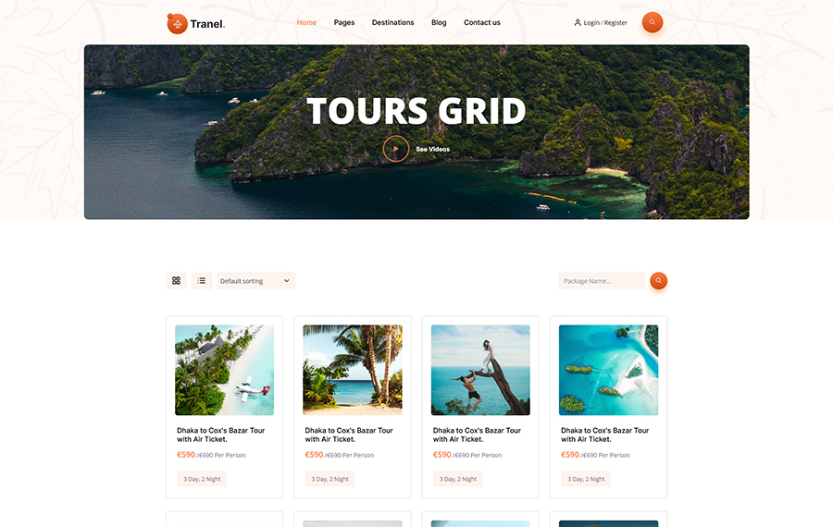833x527 pixels.
Task: Open the Pages menu
Action: click(x=343, y=22)
